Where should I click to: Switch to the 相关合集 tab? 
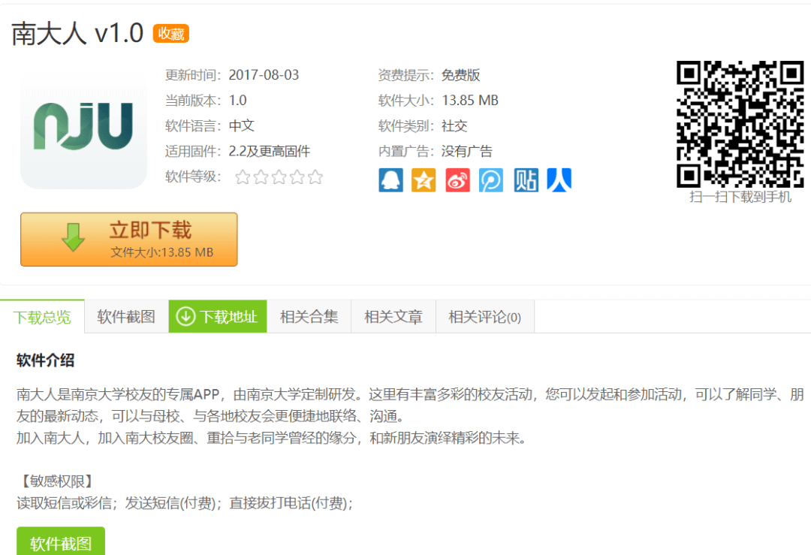(309, 316)
